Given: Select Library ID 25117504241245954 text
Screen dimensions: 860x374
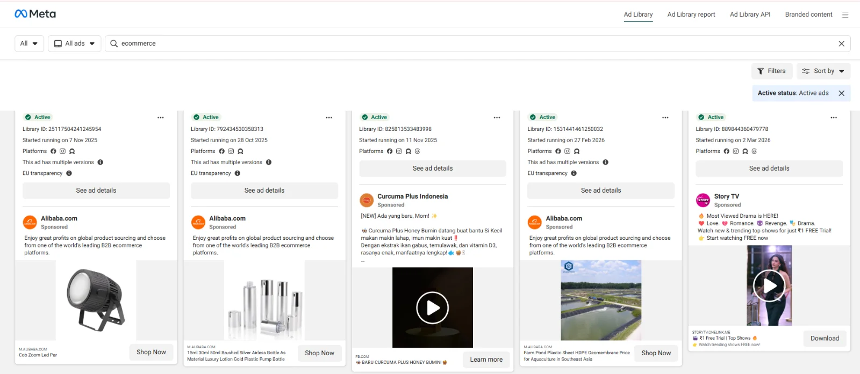Looking at the screenshot, I should pos(62,129).
